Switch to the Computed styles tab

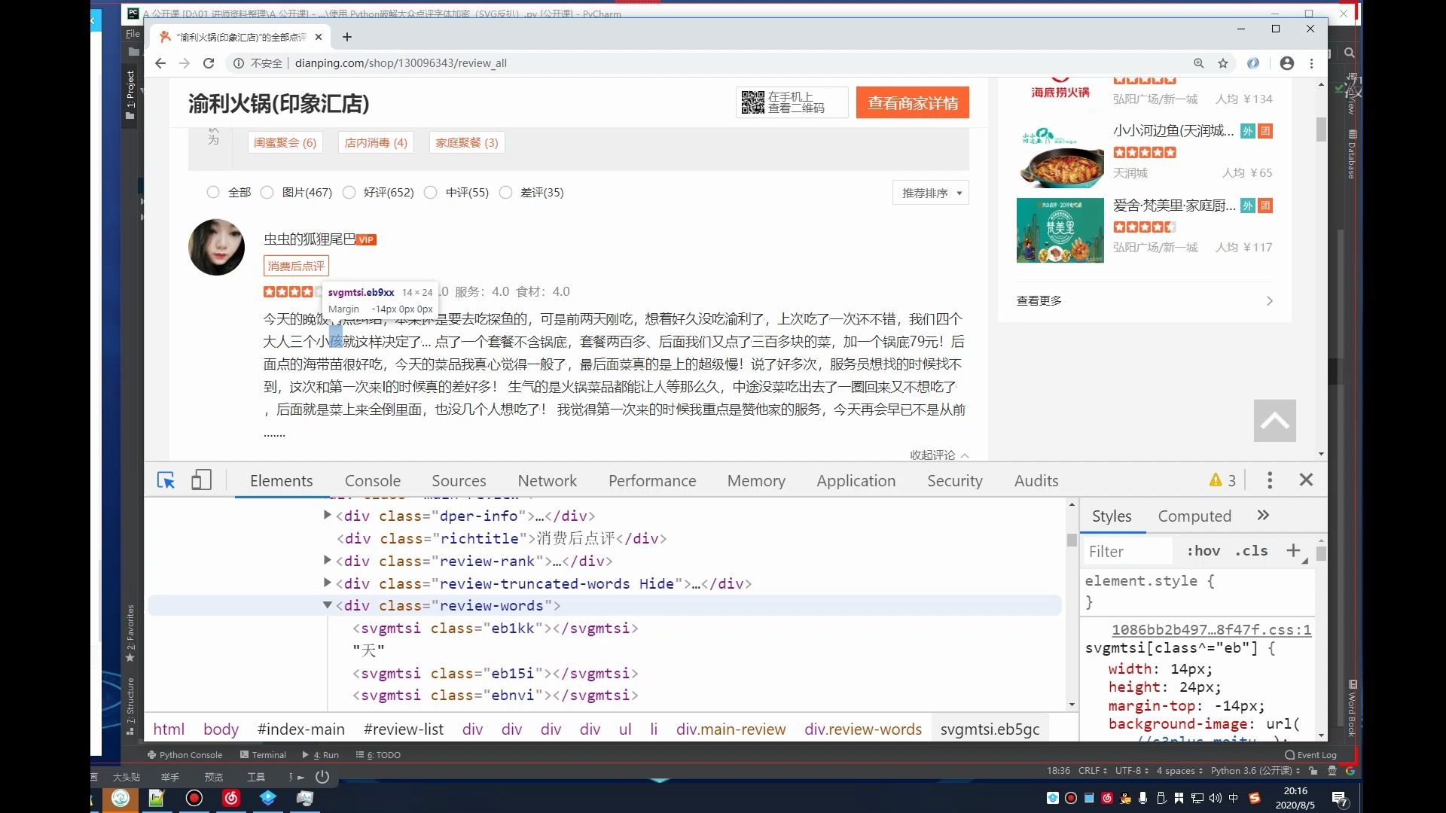[x=1194, y=516]
